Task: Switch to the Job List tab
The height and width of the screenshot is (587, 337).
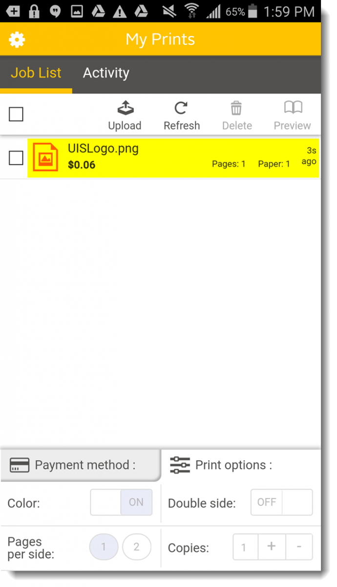Action: (x=36, y=73)
